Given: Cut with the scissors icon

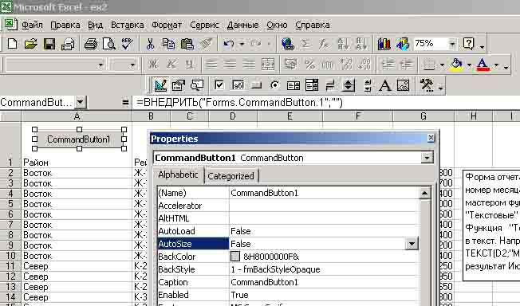Looking at the screenshot, I should click(150, 44).
